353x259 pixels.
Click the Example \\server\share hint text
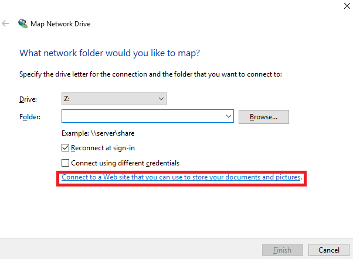point(98,133)
